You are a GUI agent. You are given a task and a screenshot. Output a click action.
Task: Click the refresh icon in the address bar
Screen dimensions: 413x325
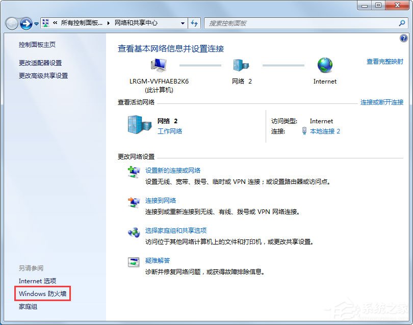coord(194,23)
